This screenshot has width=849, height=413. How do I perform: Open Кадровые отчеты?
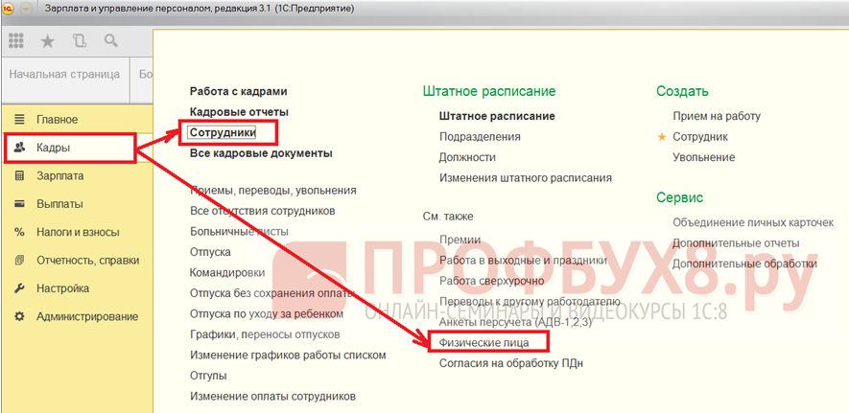pos(239,112)
